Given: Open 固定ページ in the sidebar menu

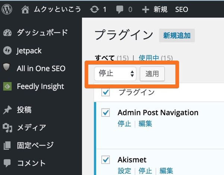Looking at the screenshot, I should [x=35, y=145].
